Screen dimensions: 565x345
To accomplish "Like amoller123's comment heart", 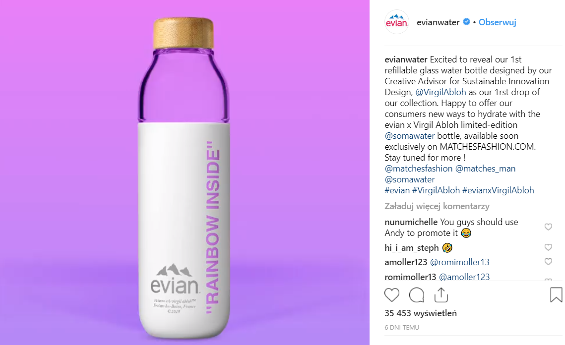I will coord(548,261).
